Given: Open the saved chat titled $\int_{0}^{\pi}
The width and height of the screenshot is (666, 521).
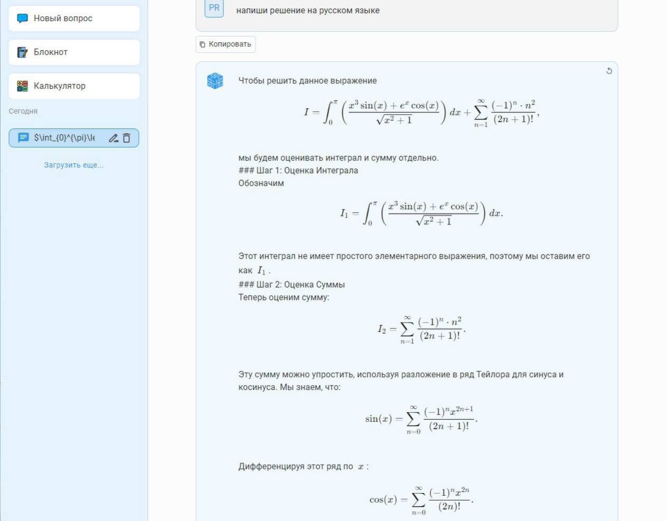Looking at the screenshot, I should coord(64,138).
